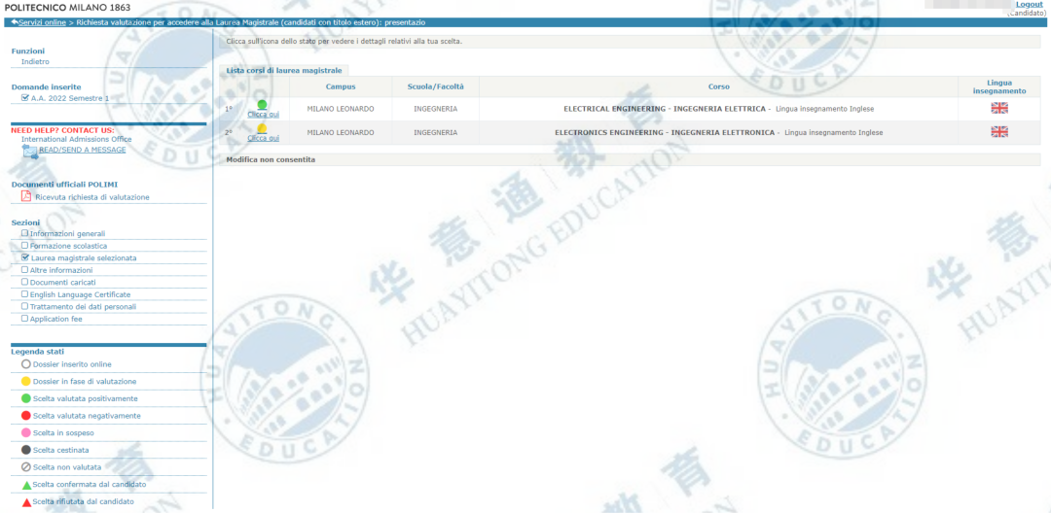Toggle Laurea magistrale selezionata checkbox
The width and height of the screenshot is (1051, 513).
[x=24, y=257]
